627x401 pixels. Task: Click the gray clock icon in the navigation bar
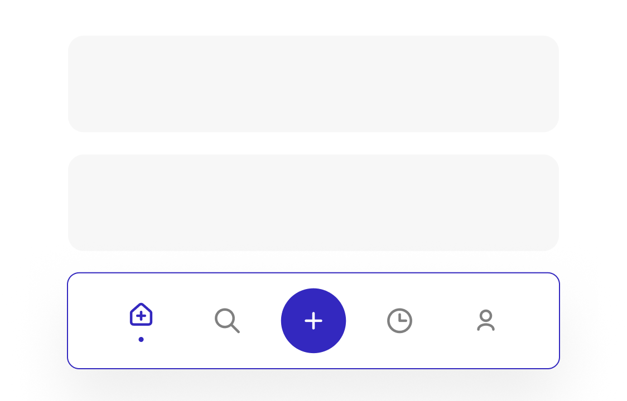(399, 321)
